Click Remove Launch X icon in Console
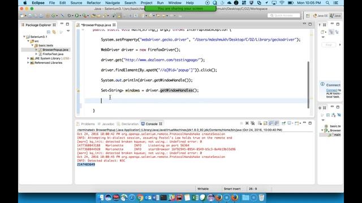This screenshot has height=203, width=362. (247, 123)
